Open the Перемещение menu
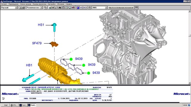 pyautogui.click(x=13, y=4)
